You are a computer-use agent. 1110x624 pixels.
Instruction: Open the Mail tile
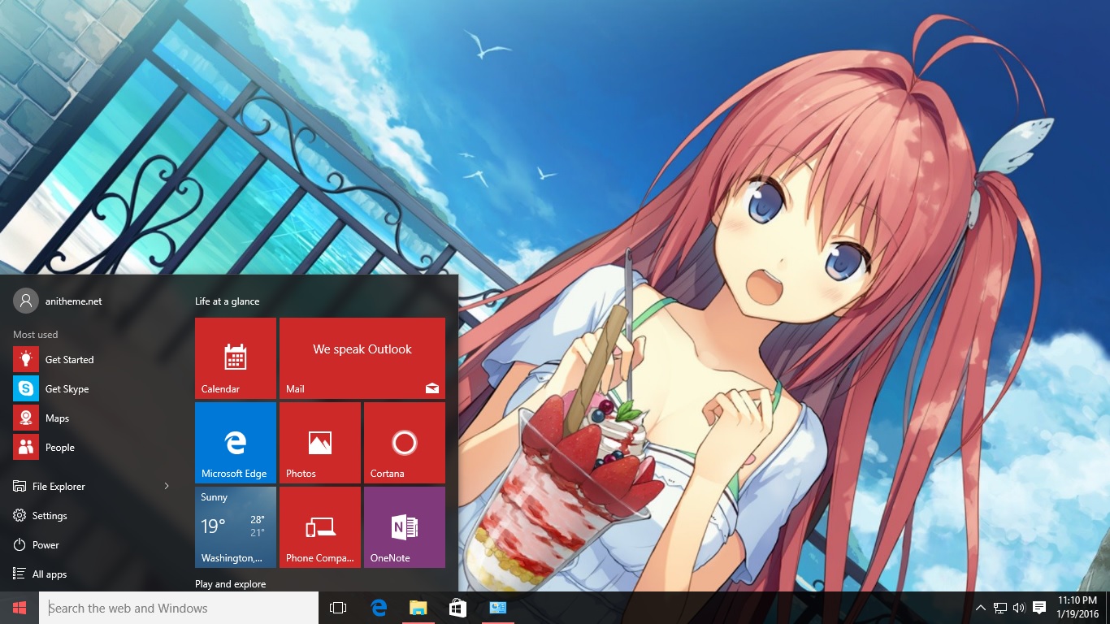362,358
